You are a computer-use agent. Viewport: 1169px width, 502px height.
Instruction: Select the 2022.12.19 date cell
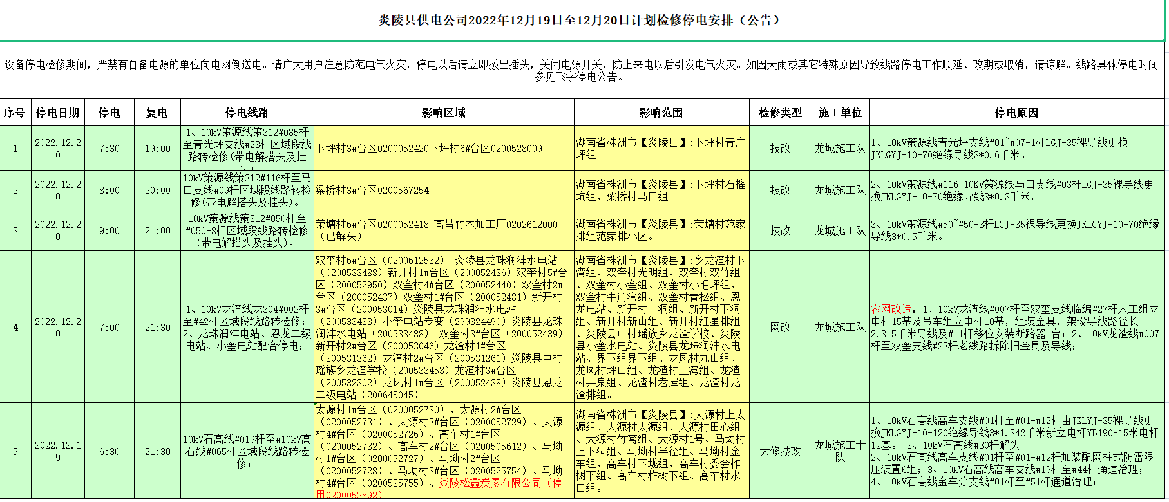coord(57,451)
